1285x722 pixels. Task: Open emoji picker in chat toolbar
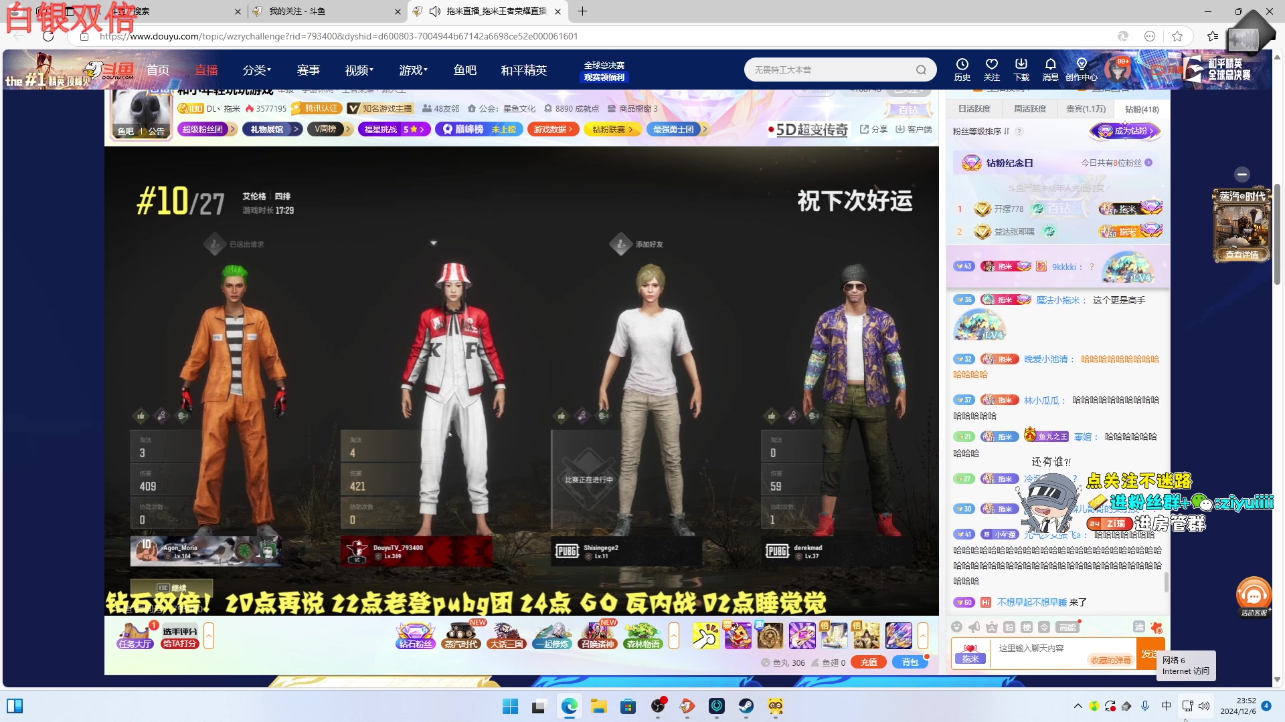click(956, 627)
